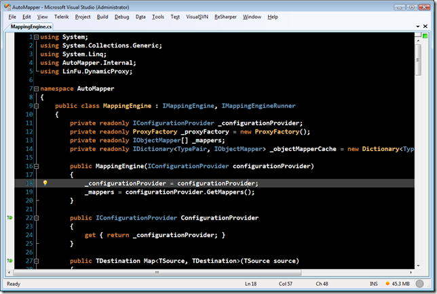Open the Window menu
This screenshot has width=437, height=294.
(252, 17)
